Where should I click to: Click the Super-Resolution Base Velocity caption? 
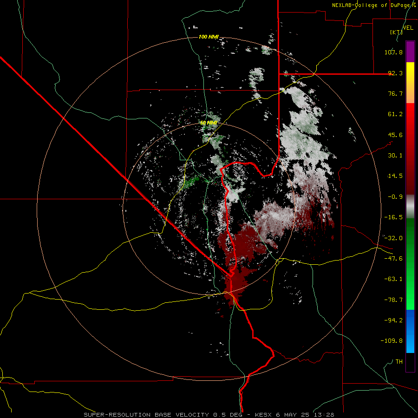(x=209, y=415)
